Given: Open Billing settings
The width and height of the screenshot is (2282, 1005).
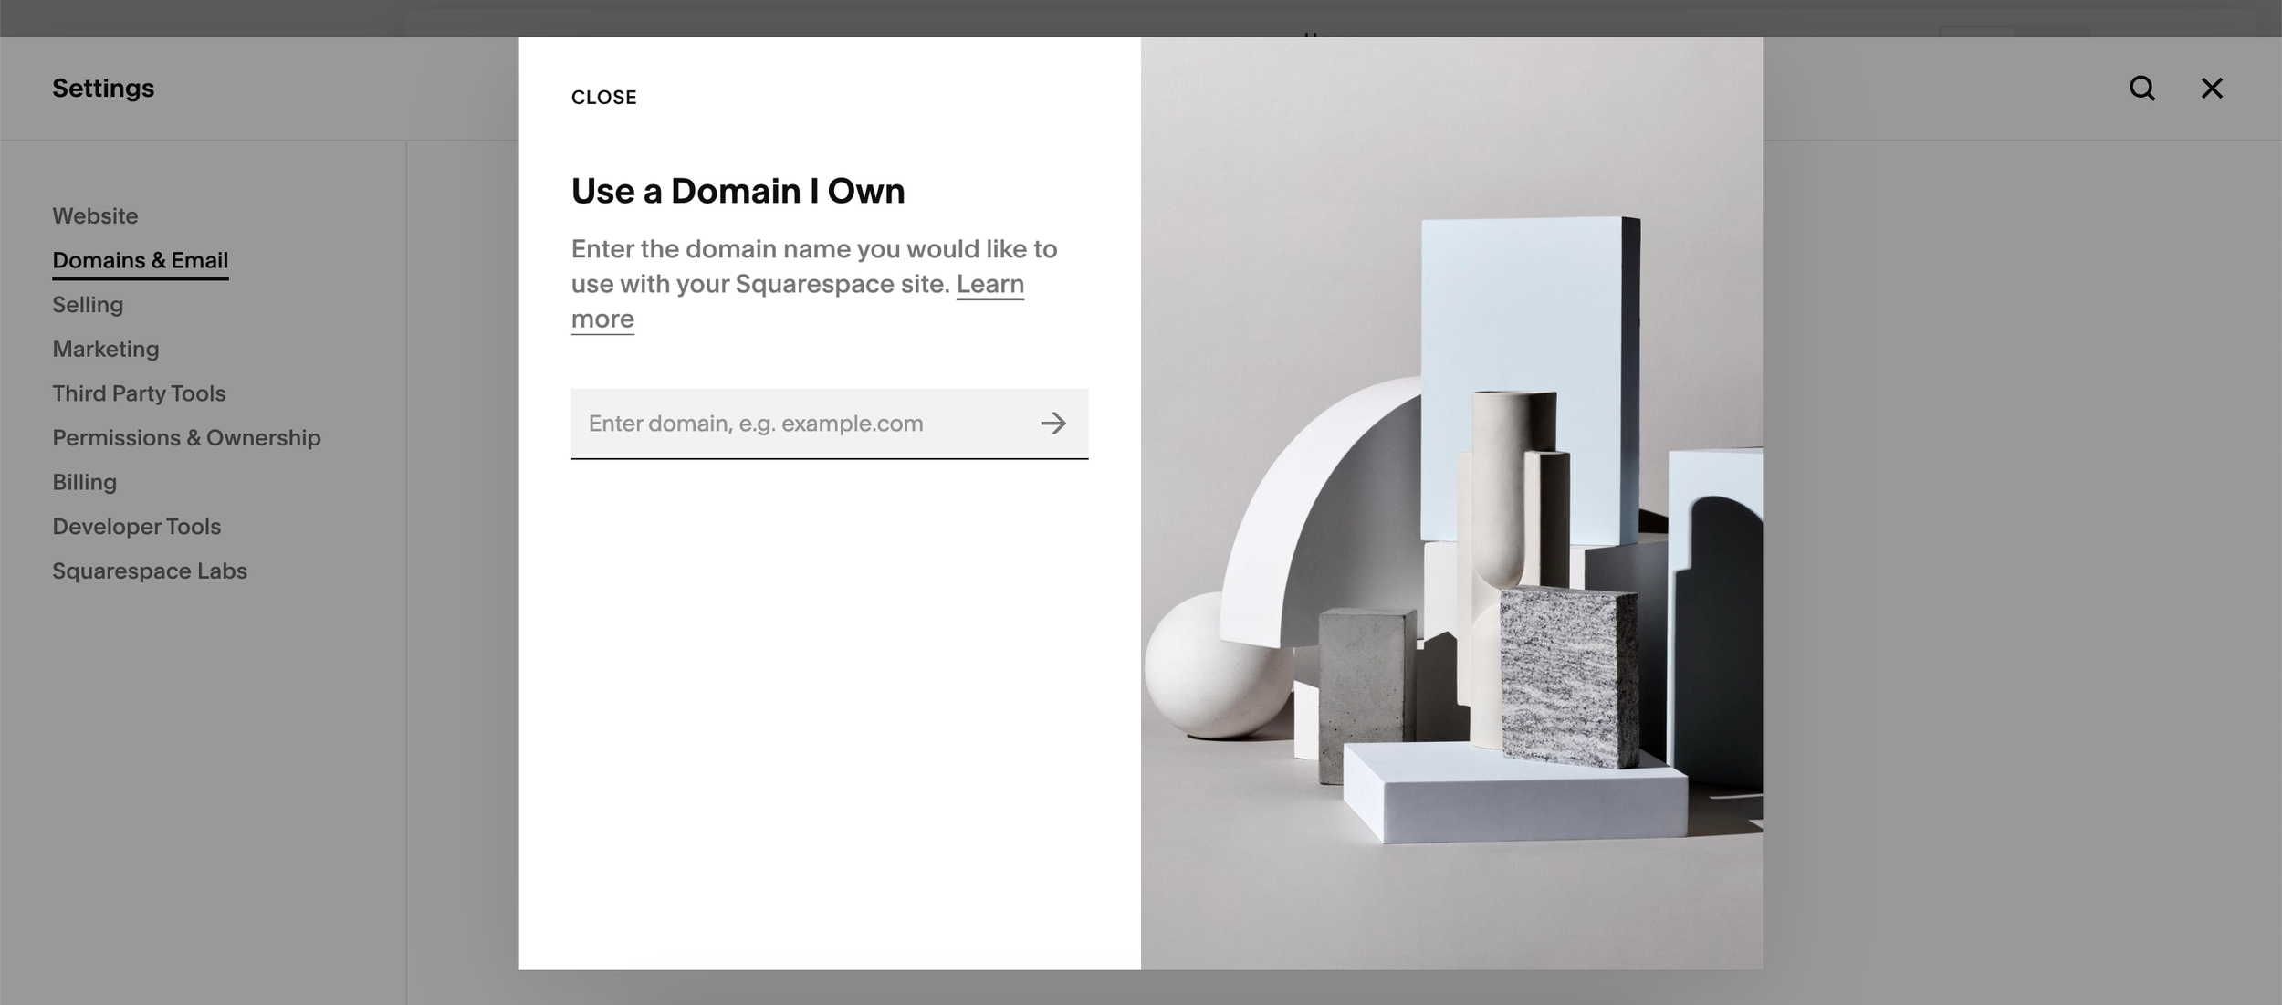Looking at the screenshot, I should [84, 482].
